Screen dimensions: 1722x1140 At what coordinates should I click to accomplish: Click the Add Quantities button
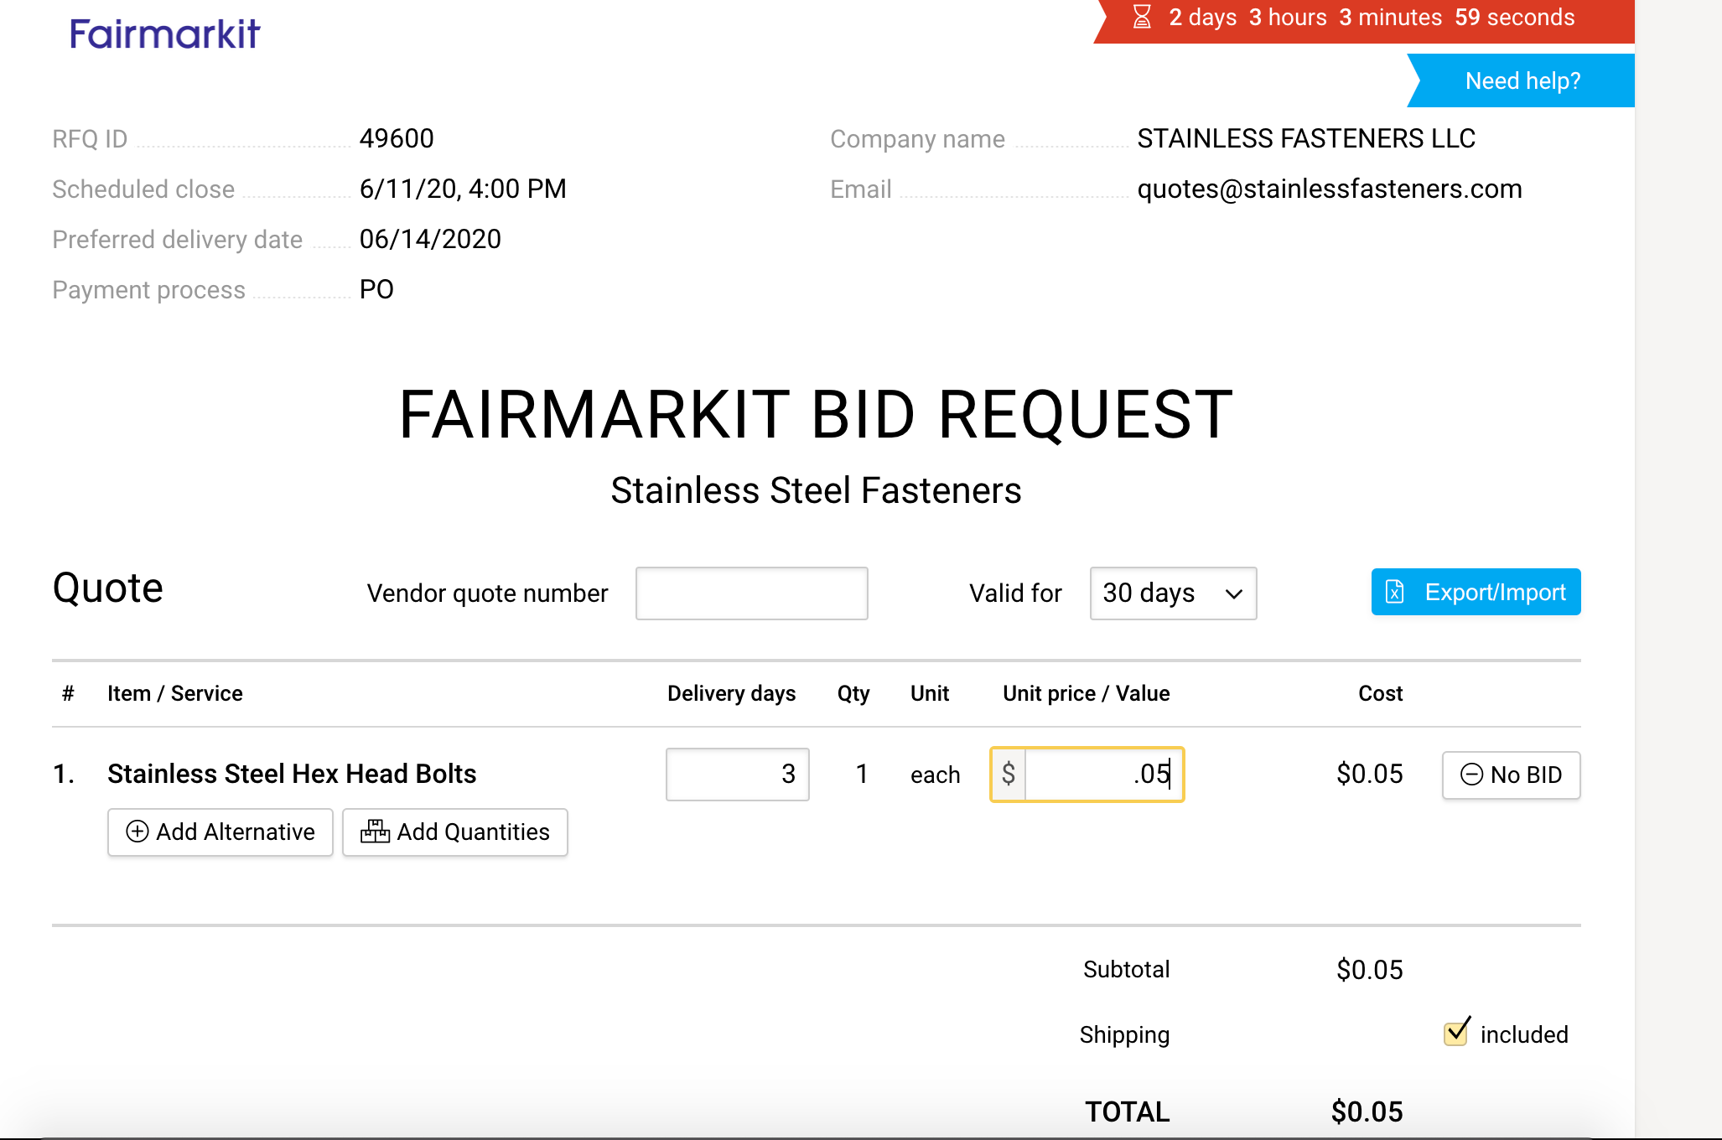click(x=455, y=832)
